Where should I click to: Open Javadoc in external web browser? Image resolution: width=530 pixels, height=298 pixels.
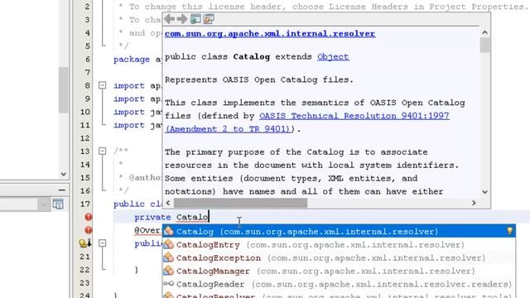pos(195,19)
